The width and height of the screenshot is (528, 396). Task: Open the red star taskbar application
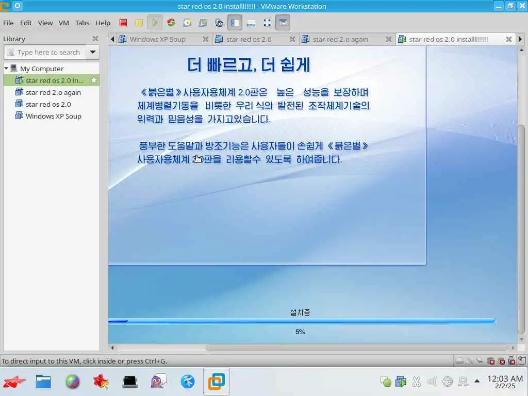pyautogui.click(x=101, y=382)
